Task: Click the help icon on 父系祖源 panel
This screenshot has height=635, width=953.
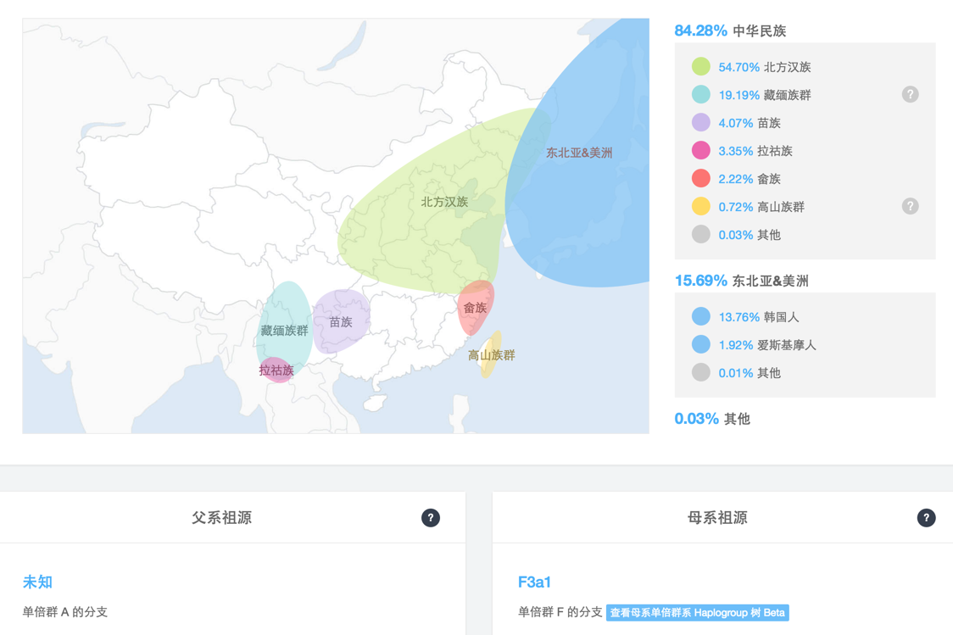Action: 431,517
